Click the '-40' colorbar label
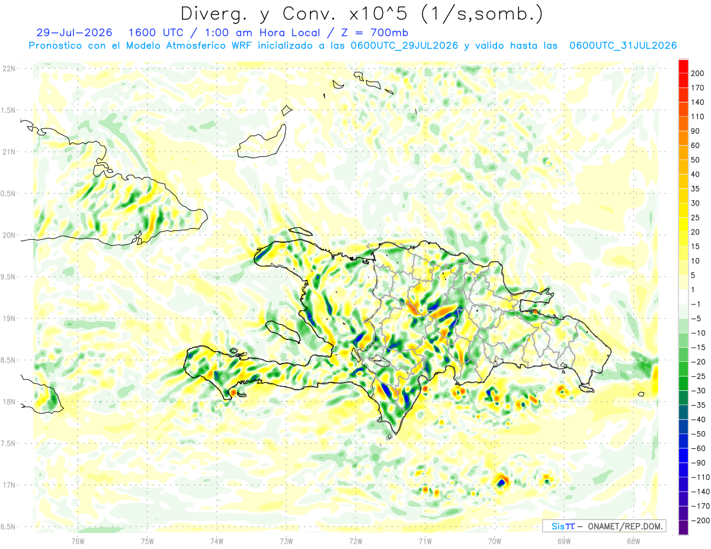711x549 pixels. point(697,419)
